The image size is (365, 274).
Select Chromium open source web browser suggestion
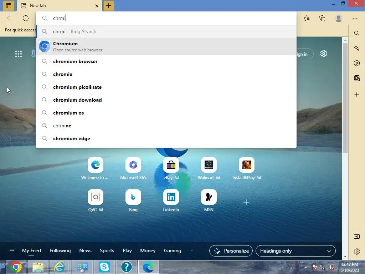[166, 46]
